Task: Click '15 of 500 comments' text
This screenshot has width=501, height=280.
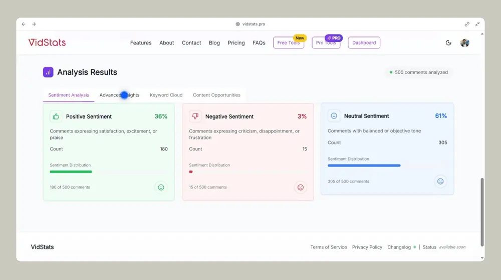Action: coord(208,187)
